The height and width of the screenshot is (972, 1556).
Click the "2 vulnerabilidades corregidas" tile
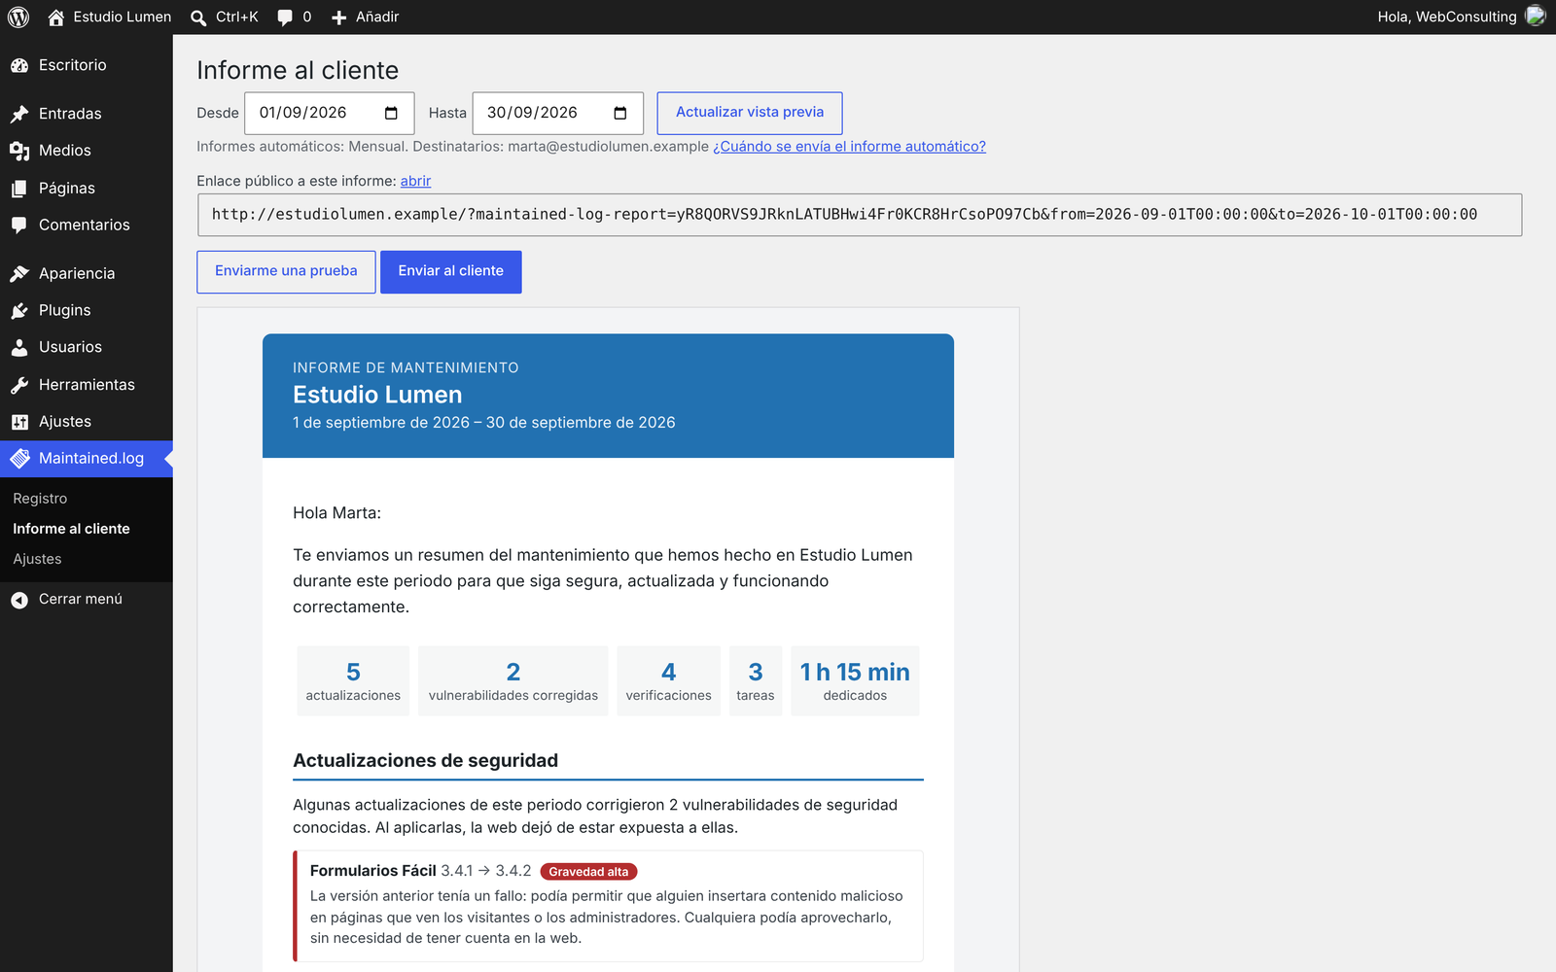click(513, 681)
